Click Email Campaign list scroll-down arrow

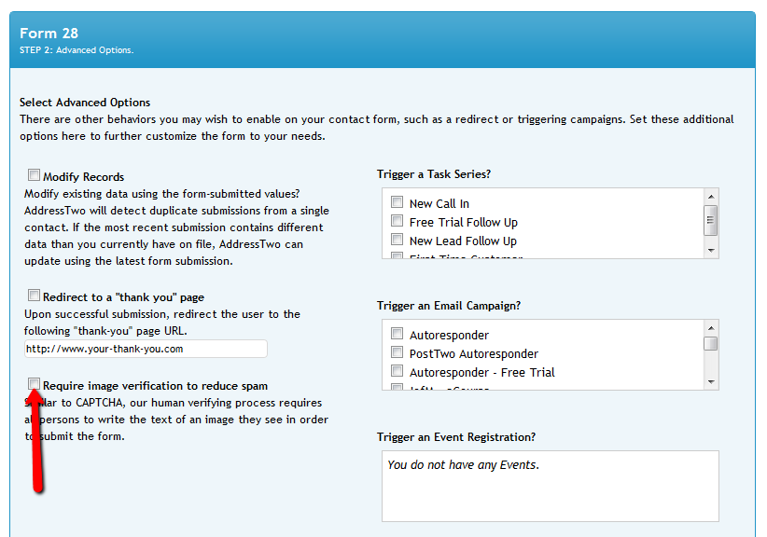click(711, 381)
